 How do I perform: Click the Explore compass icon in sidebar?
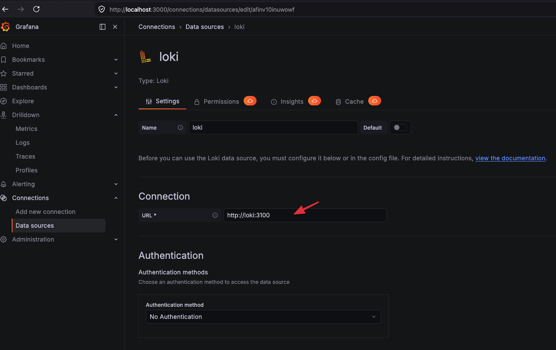4,101
